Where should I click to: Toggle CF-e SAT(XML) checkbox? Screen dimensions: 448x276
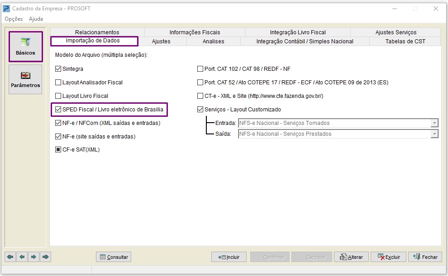pyautogui.click(x=58, y=150)
